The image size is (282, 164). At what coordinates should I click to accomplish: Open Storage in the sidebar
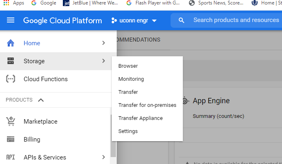coord(56,61)
